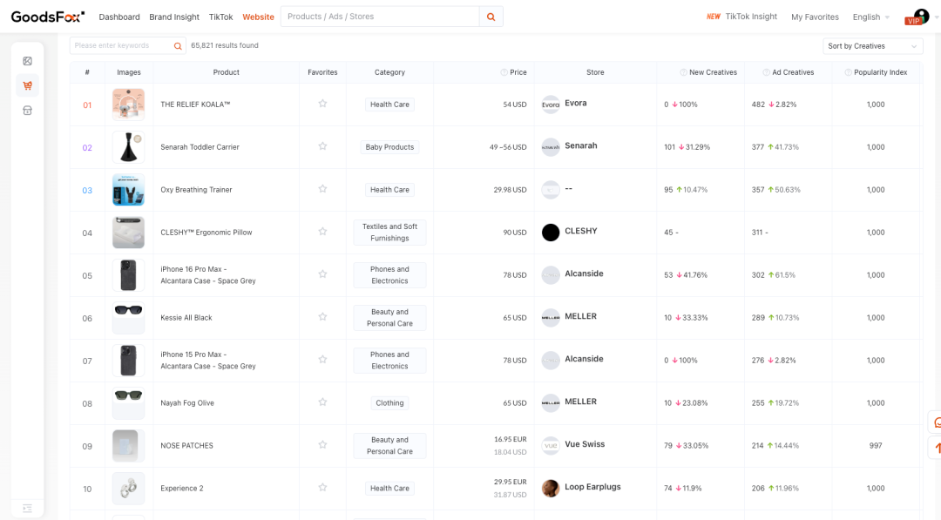Open the TikTok menu

220,17
